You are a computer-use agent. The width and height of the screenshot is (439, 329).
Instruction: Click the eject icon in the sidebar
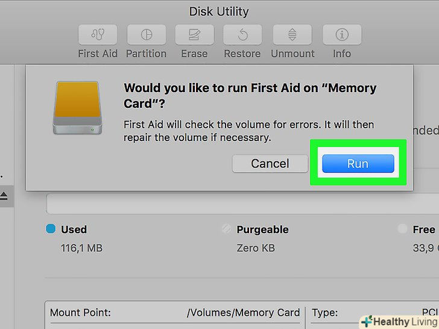click(x=4, y=196)
